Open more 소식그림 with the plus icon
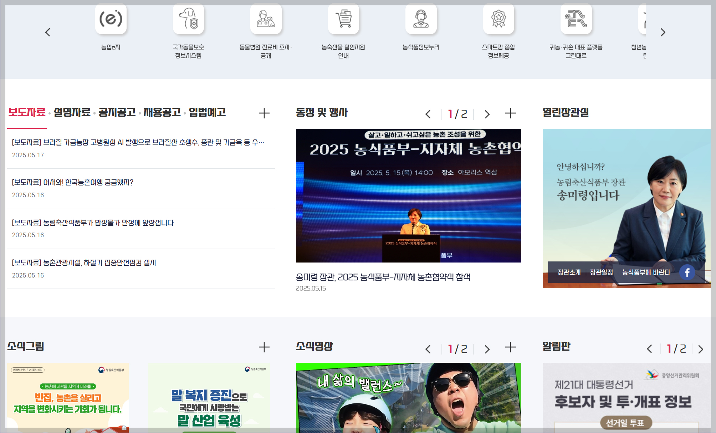The height and width of the screenshot is (433, 716). click(264, 347)
